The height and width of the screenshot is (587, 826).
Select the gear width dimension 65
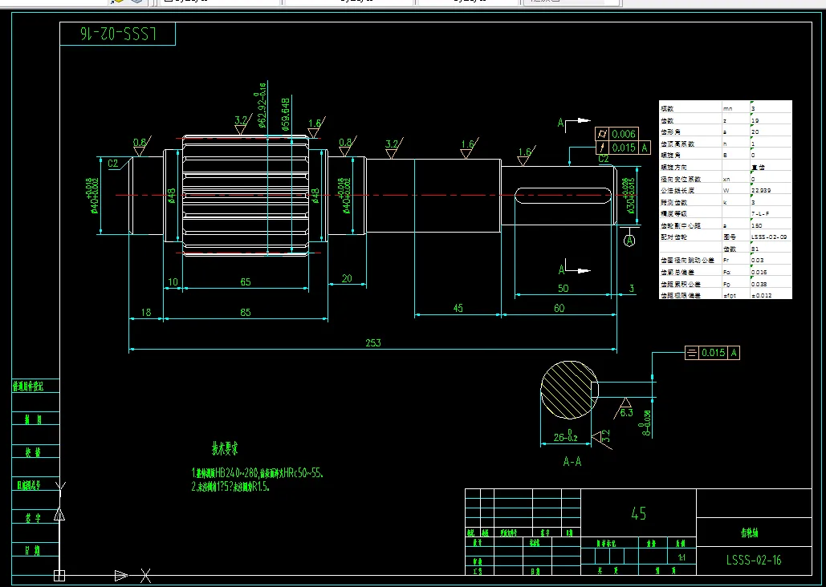click(245, 281)
